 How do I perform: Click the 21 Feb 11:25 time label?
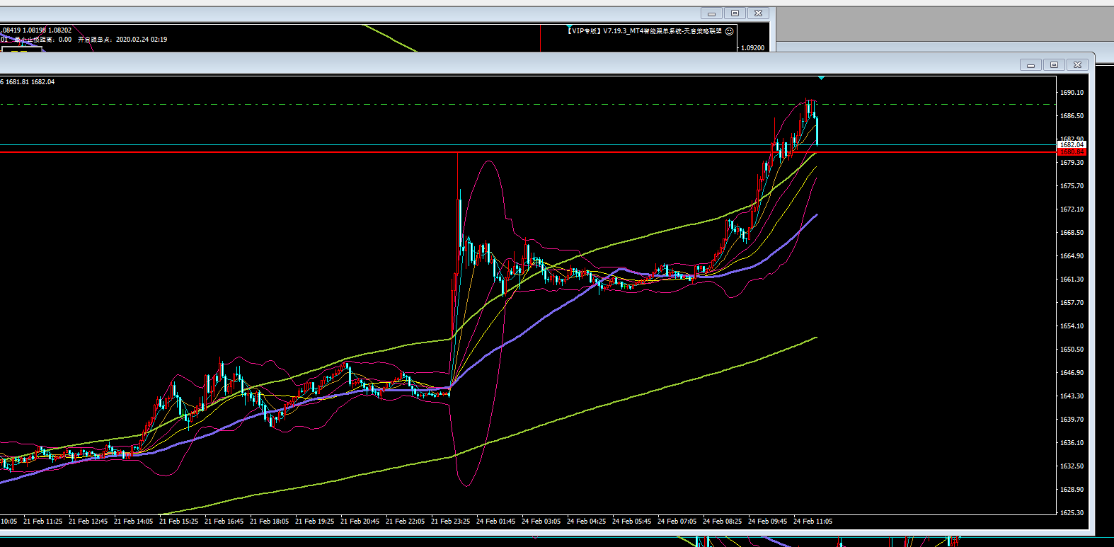pyautogui.click(x=43, y=522)
